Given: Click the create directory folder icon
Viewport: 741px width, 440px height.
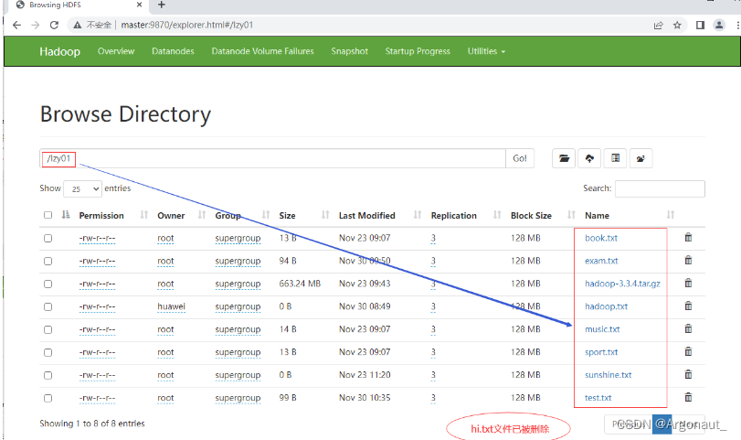Looking at the screenshot, I should coord(564,158).
